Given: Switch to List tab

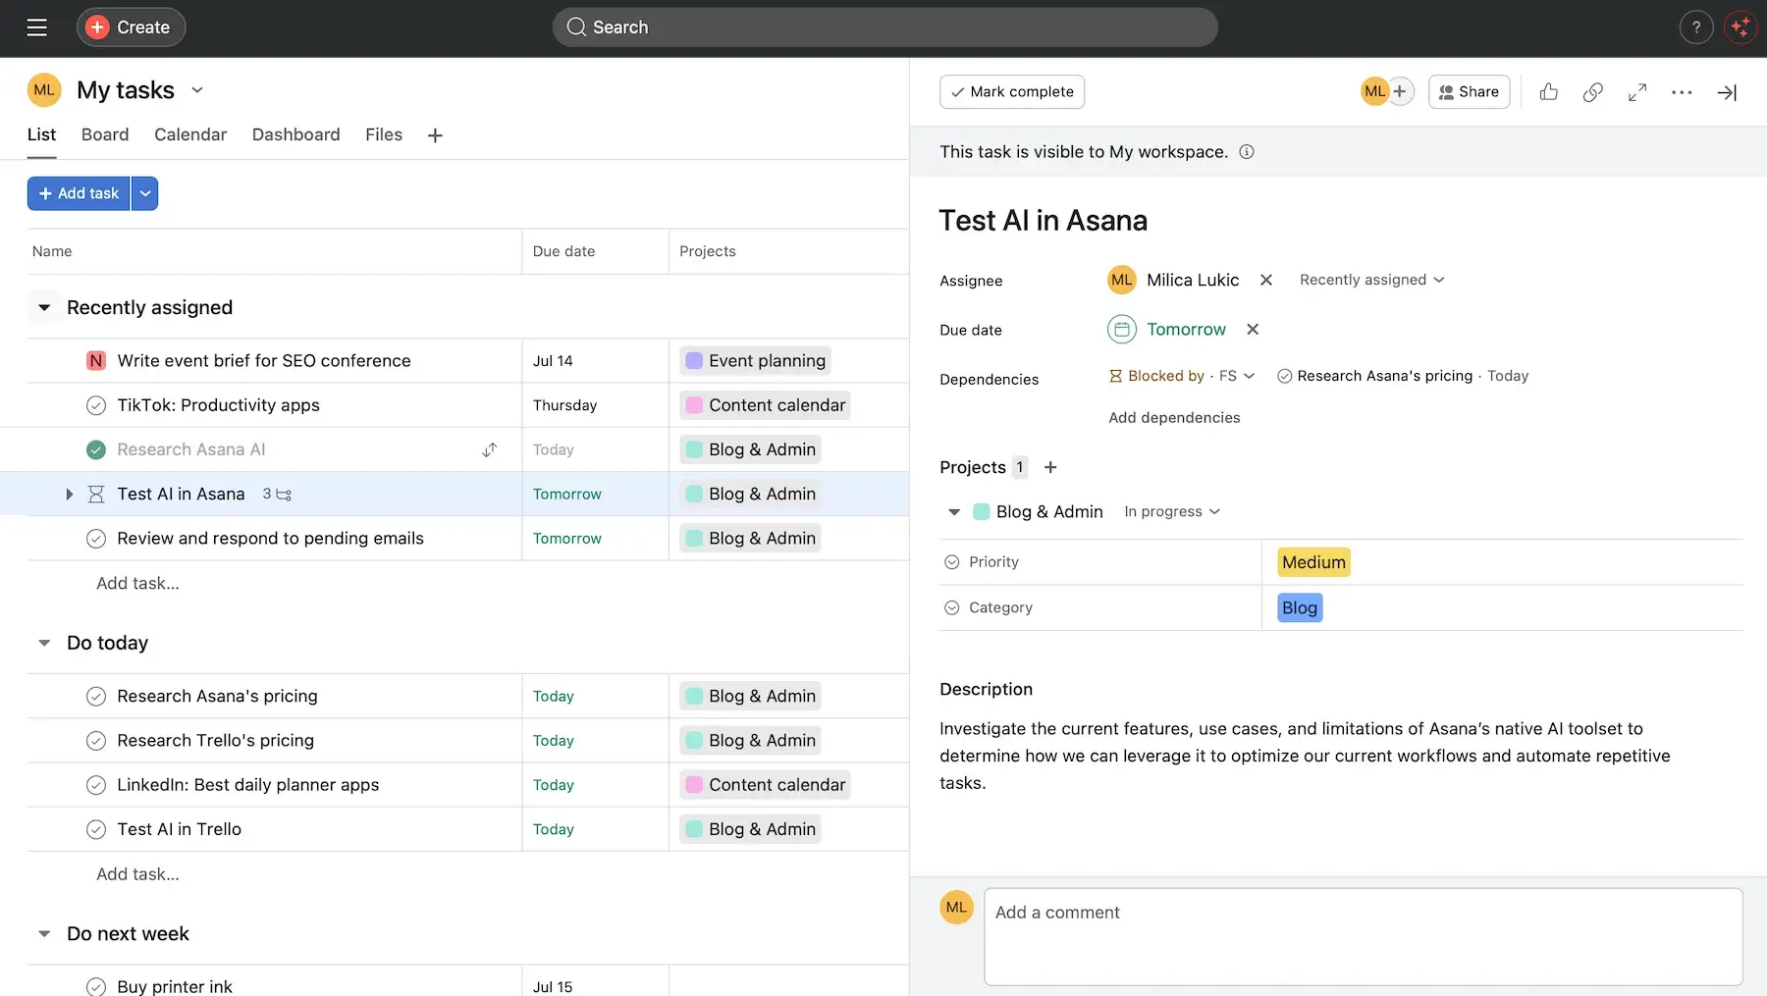Looking at the screenshot, I should tap(41, 134).
